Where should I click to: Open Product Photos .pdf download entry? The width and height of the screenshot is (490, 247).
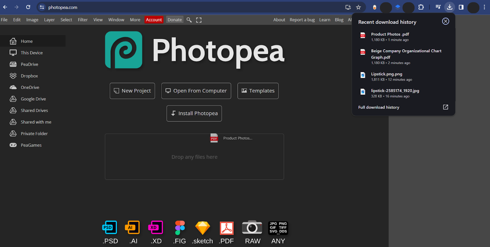(403, 37)
